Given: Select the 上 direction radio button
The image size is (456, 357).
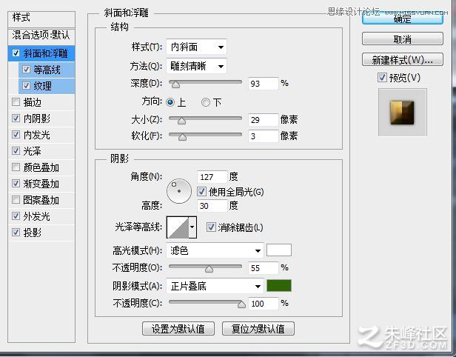Looking at the screenshot, I should click(170, 102).
